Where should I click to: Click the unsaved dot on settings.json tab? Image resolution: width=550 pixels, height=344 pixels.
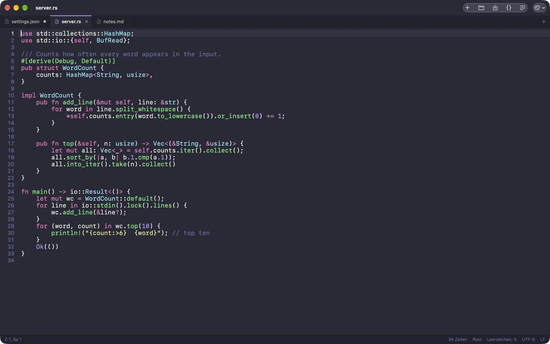pyautogui.click(x=45, y=21)
